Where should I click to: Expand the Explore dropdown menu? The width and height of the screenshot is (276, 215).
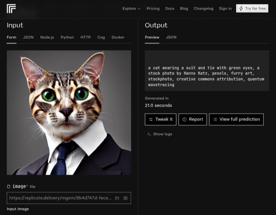pos(131,8)
